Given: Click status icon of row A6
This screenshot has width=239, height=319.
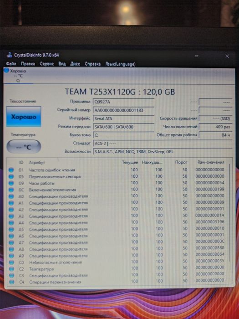Looking at the screenshot, I should pyautogui.click(x=11, y=236).
